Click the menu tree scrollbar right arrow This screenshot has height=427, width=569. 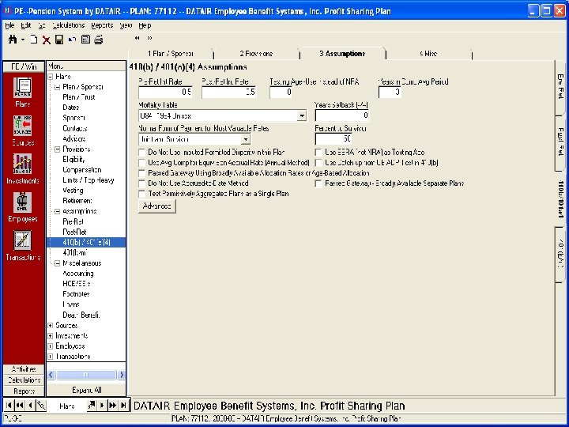pos(122,375)
